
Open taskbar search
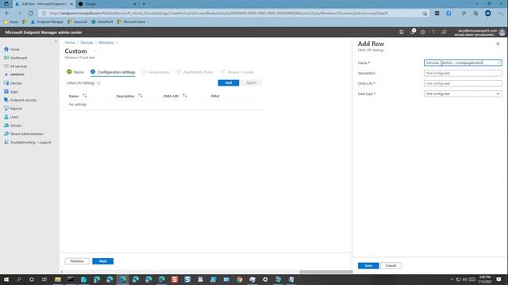tap(19, 279)
